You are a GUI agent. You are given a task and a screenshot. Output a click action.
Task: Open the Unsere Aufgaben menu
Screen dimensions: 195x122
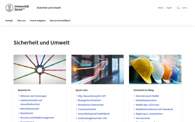click(x=38, y=20)
